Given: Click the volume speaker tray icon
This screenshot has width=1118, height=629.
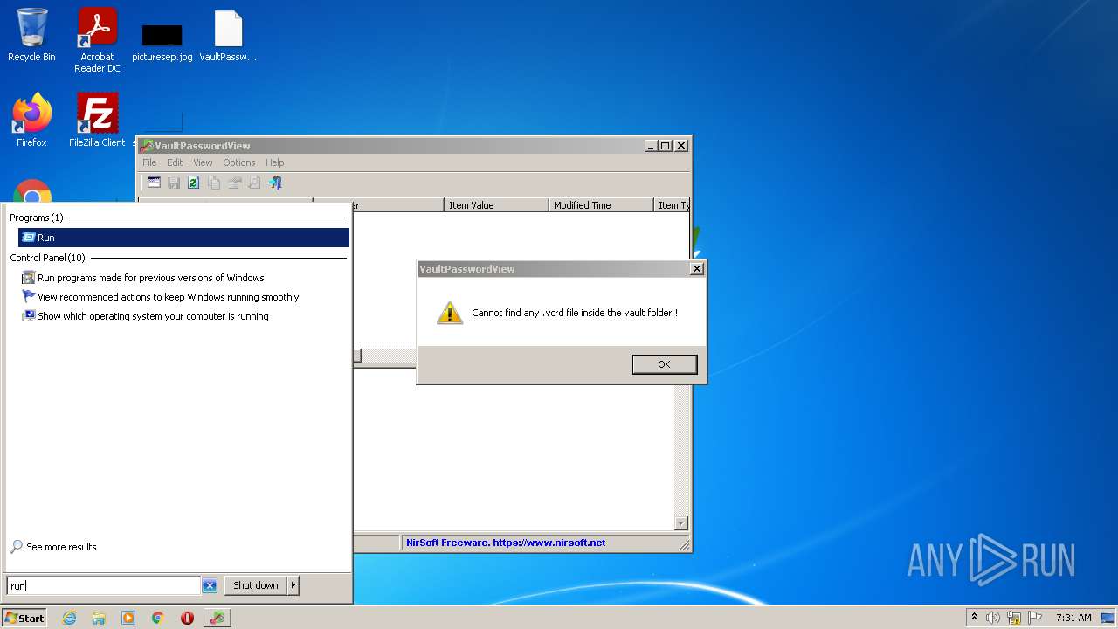Looking at the screenshot, I should 993,618.
